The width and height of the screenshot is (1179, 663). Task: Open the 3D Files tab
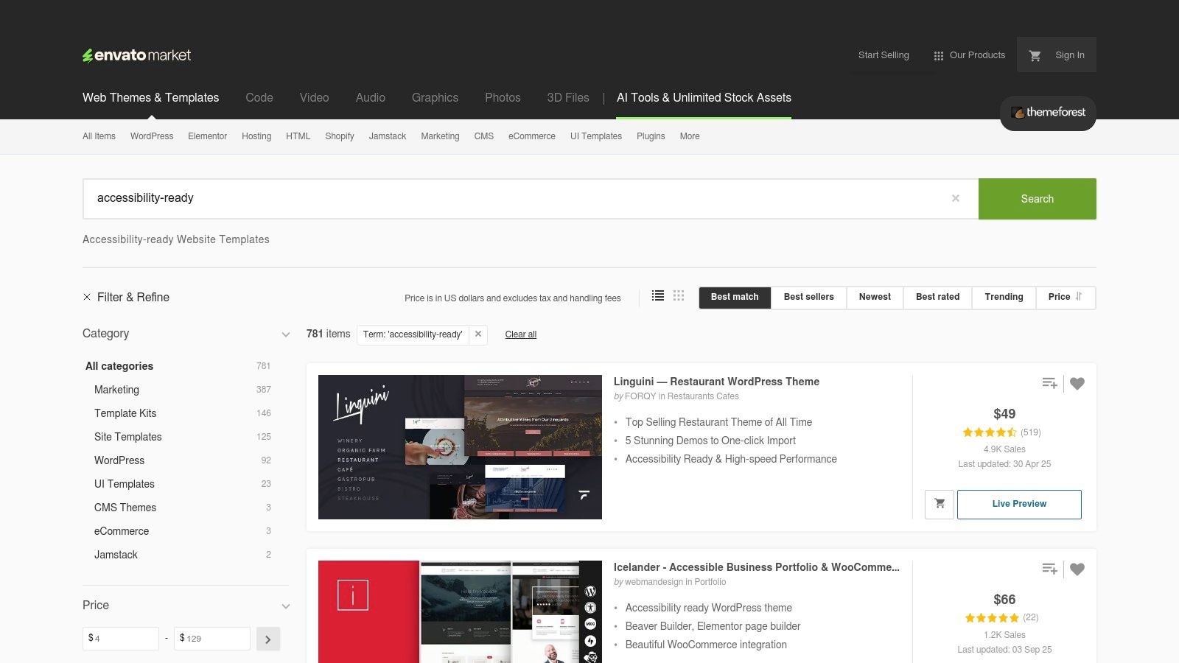pos(568,97)
